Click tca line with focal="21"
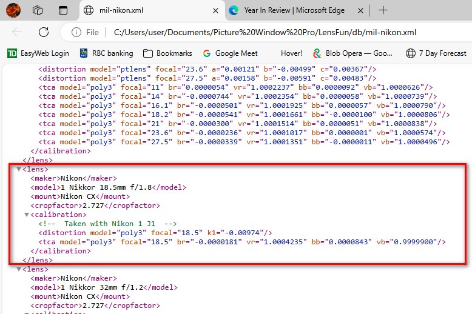The image size is (472, 314). click(x=238, y=124)
